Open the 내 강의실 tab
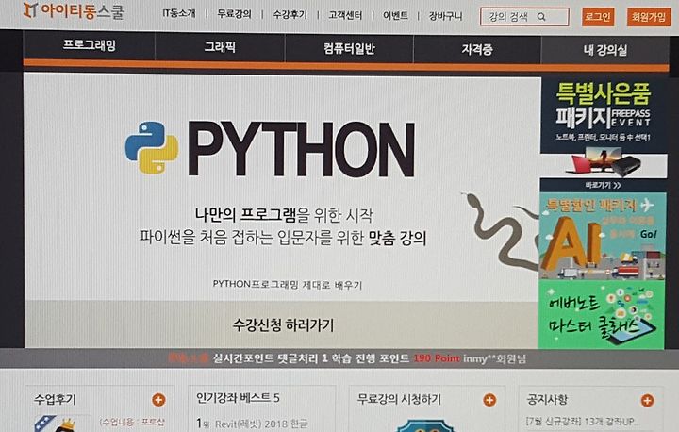Screen dimensions: 679x432 tap(604, 50)
